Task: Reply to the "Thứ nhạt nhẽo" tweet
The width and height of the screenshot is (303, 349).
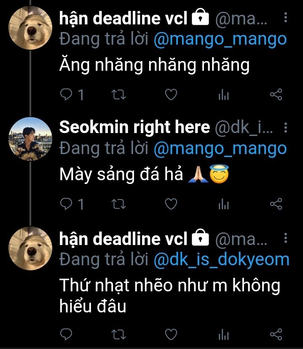Action: [x=67, y=335]
